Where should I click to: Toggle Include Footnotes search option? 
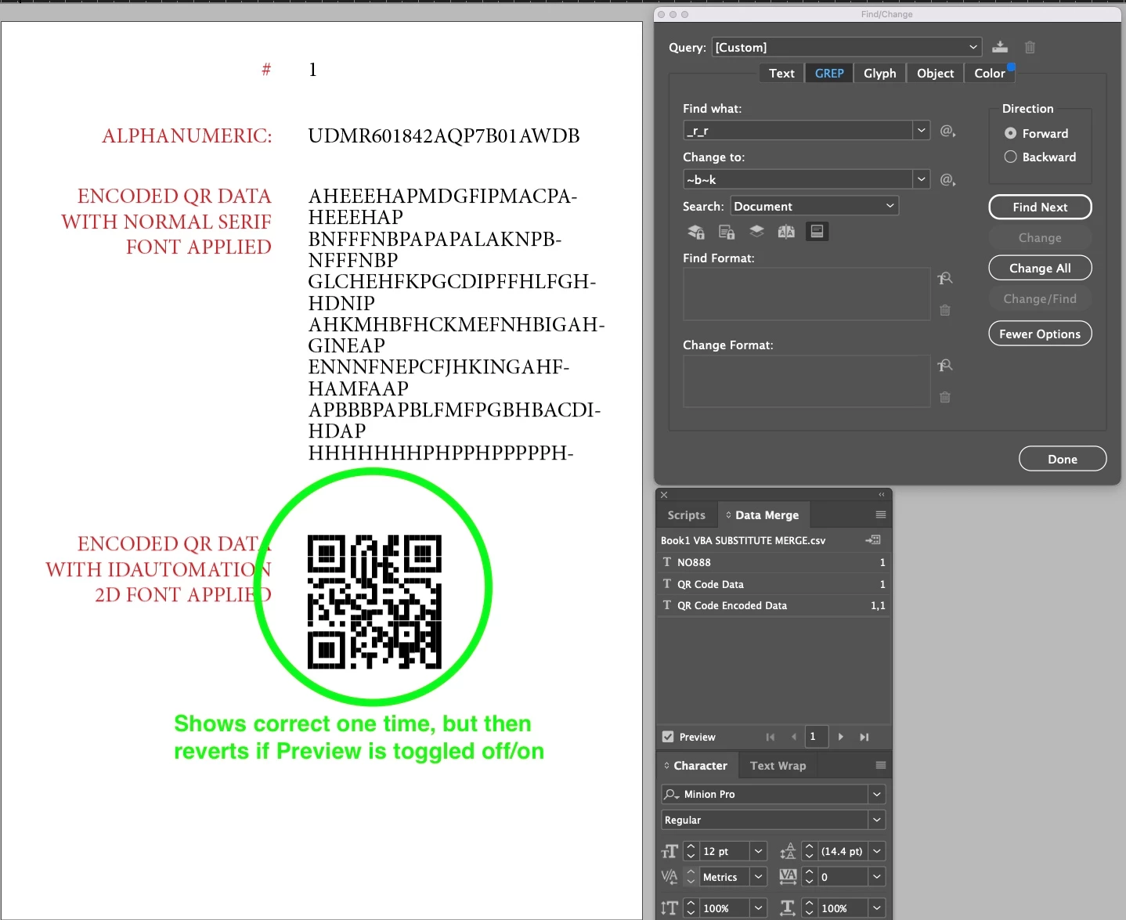coord(817,232)
